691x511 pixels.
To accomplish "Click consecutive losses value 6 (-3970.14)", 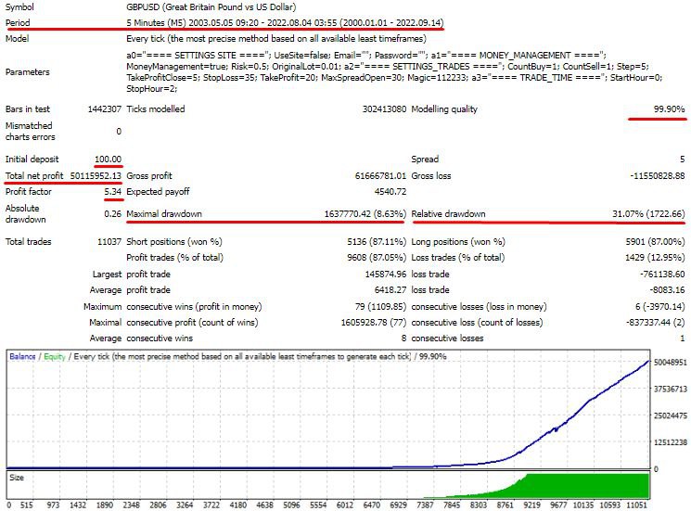I will coord(660,307).
